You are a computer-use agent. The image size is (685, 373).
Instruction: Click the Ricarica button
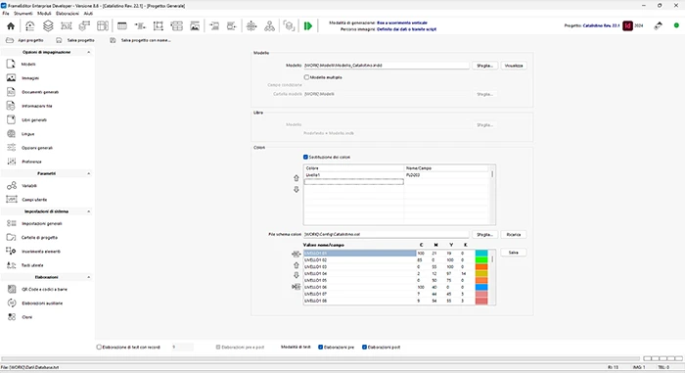tap(514, 235)
